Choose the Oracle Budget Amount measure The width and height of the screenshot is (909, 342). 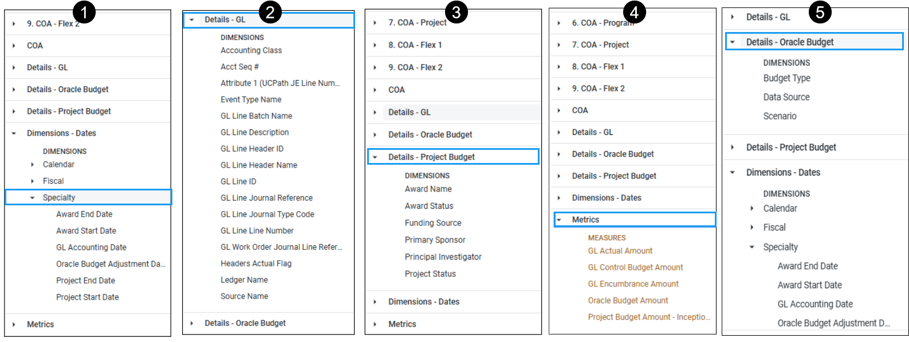point(628,301)
